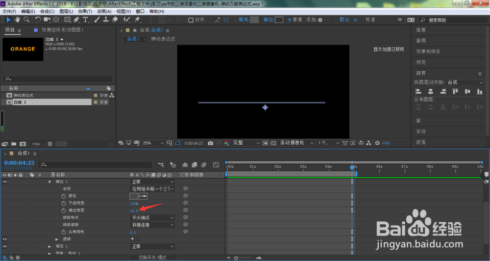Open 线段端点 平头端点 dropdown
490x261 pixels.
(152, 217)
